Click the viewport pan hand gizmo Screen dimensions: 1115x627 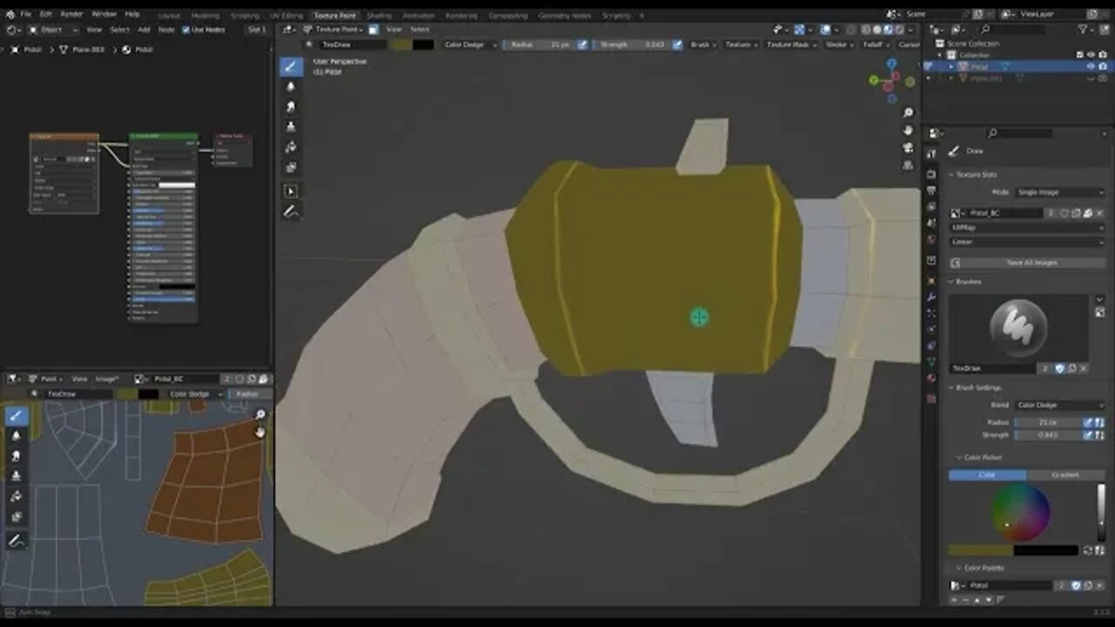pyautogui.click(x=908, y=130)
